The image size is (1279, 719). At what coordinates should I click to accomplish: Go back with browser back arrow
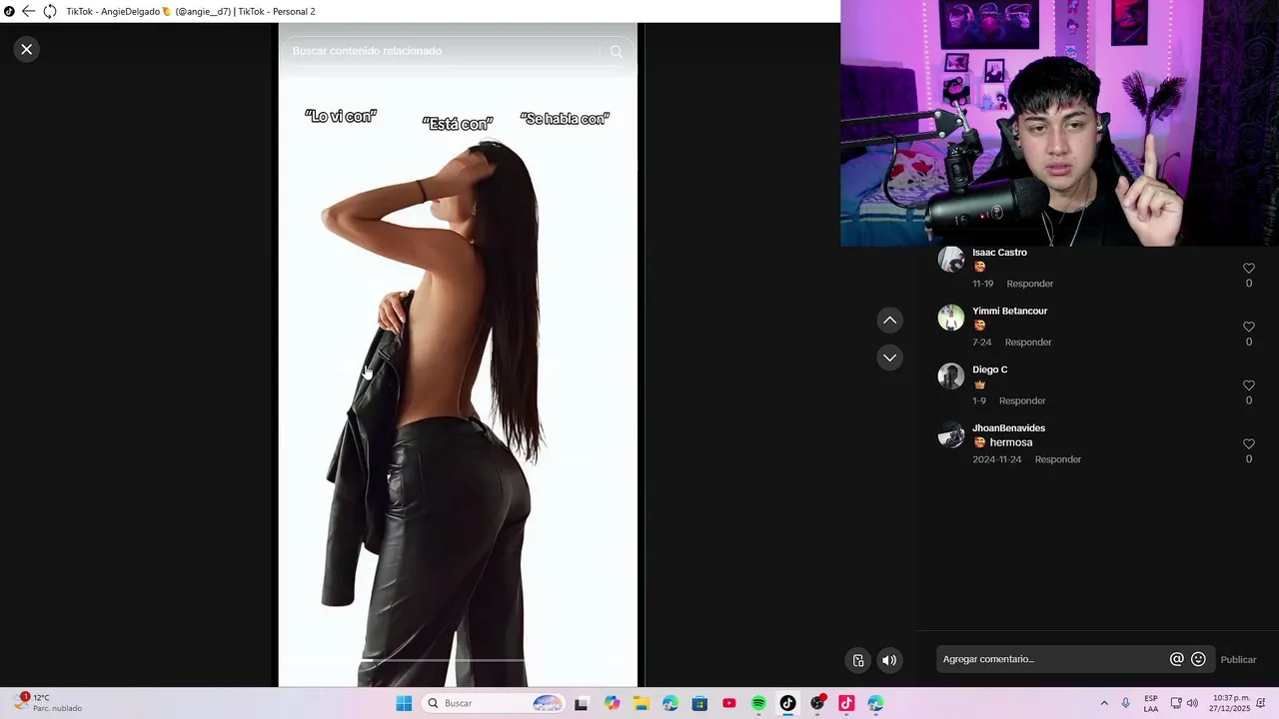coord(29,11)
